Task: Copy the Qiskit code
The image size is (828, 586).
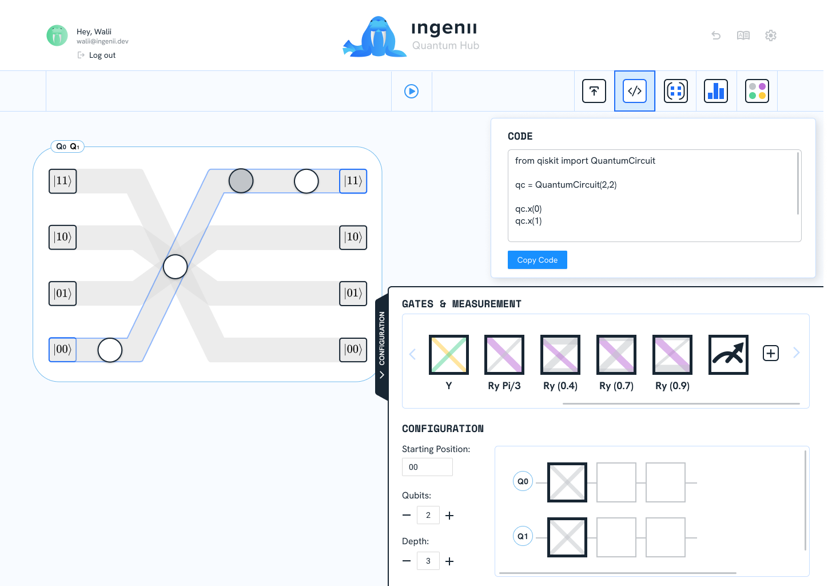Action: (x=537, y=260)
